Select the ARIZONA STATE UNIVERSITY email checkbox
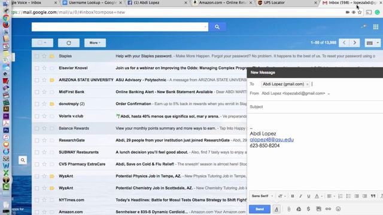 37,80
